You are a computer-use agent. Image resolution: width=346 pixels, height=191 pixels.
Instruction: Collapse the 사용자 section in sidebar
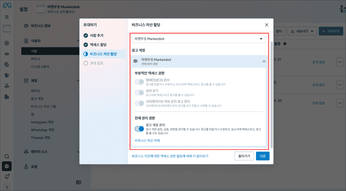(78, 41)
